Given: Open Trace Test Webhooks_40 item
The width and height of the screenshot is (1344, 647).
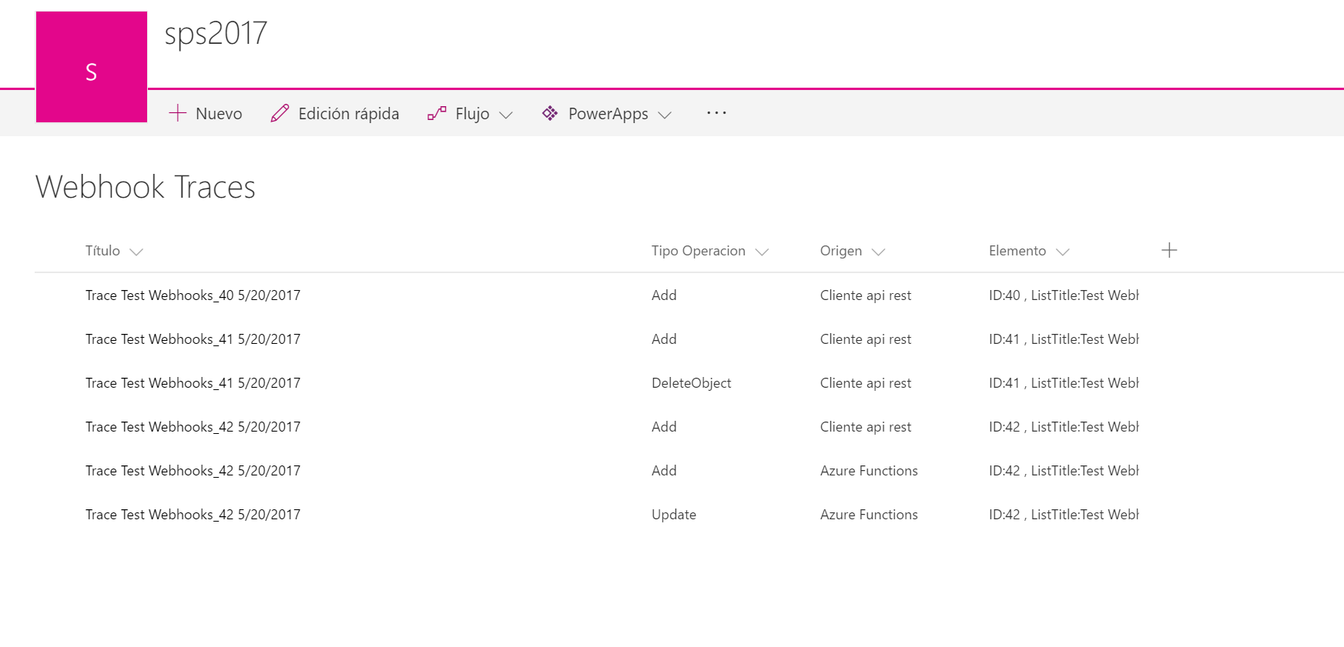Looking at the screenshot, I should (193, 295).
